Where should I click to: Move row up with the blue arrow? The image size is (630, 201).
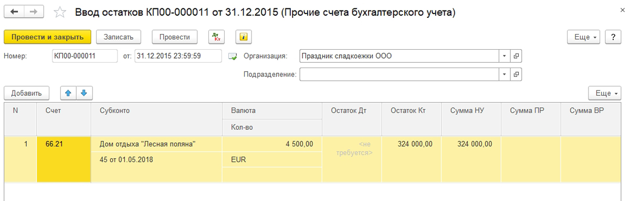coord(68,93)
